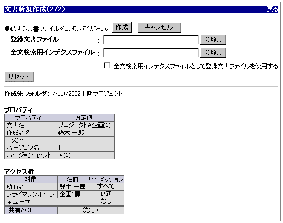This screenshot has width=283, height=223.
Task: Select the 共有ACL label cell
Action: (x=31, y=210)
